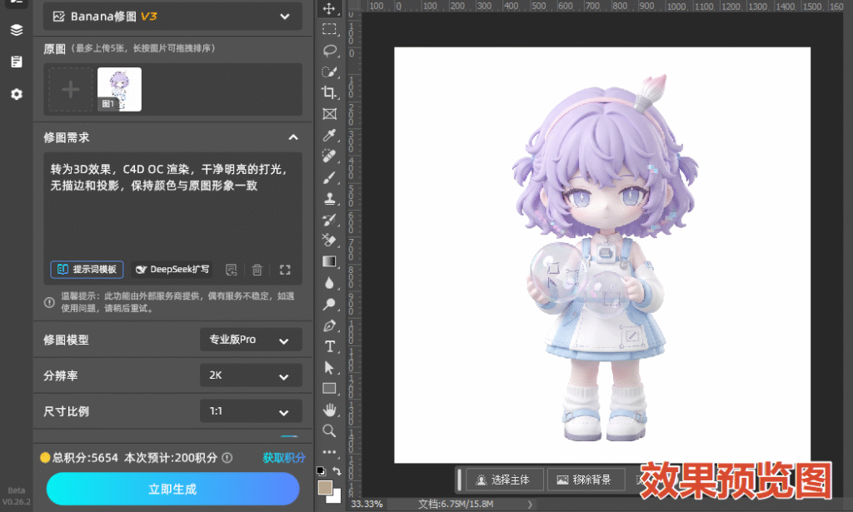
Task: Open the layers stack icon in plugin sidebar
Action: pyautogui.click(x=17, y=30)
